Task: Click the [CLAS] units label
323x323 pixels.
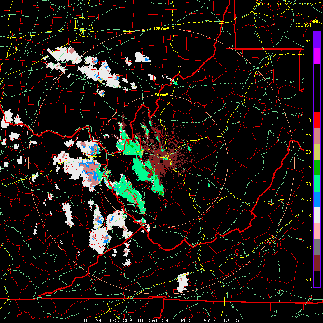Action: coord(303,25)
